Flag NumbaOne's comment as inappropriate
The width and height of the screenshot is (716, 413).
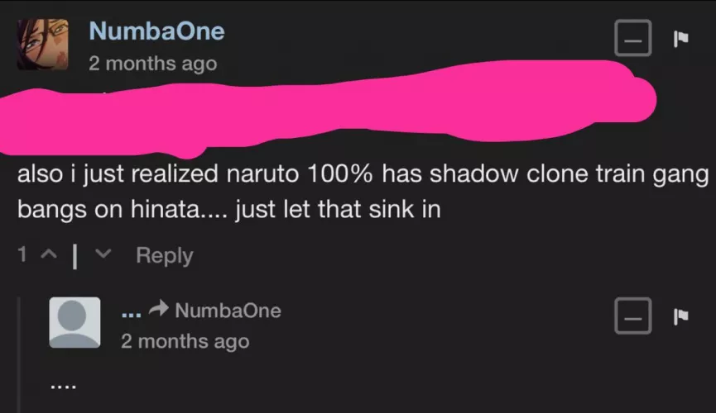point(680,40)
